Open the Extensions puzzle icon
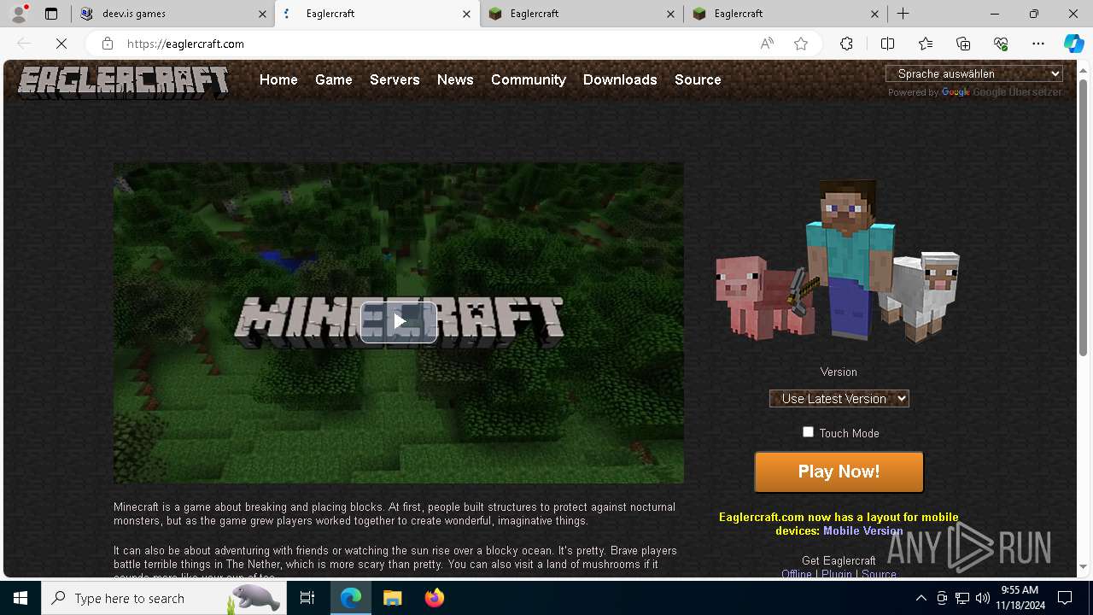The height and width of the screenshot is (615, 1093). 846,44
